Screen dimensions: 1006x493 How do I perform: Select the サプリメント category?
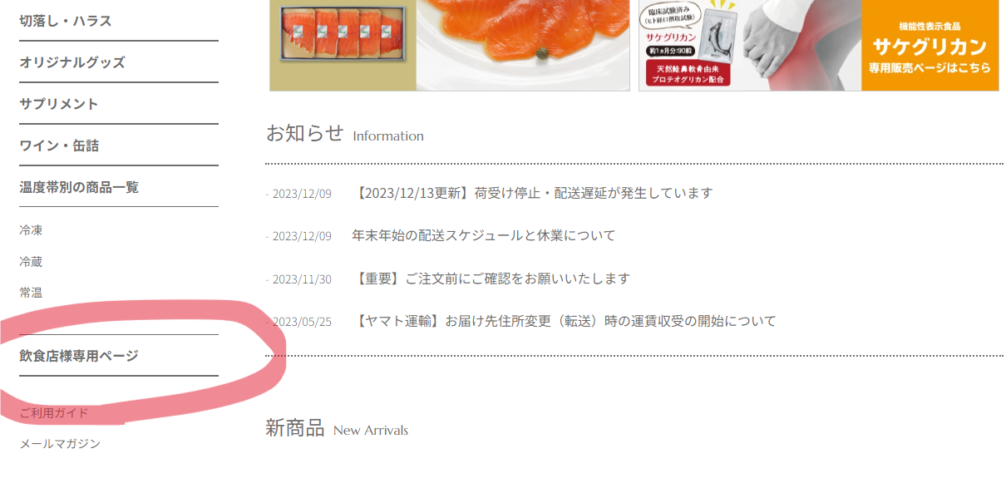tap(59, 104)
